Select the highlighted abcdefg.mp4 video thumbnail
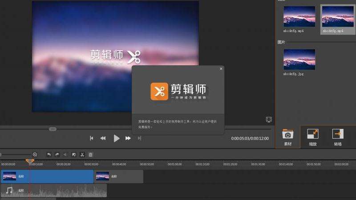Screen dimensions: 356x200 [338, 16]
